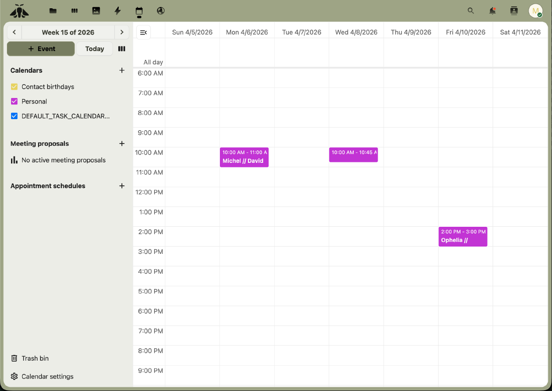
Task: Open the Ophelia event on Friday
Action: pyautogui.click(x=463, y=236)
